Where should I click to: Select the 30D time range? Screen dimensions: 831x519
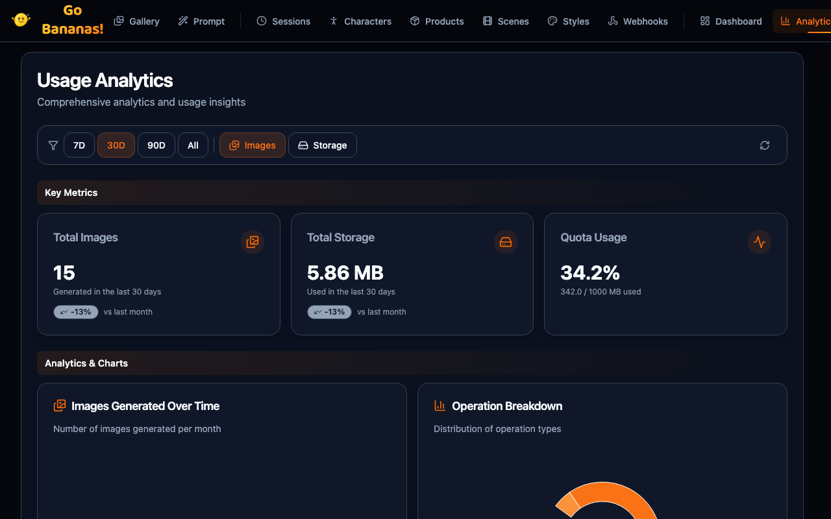pos(116,145)
